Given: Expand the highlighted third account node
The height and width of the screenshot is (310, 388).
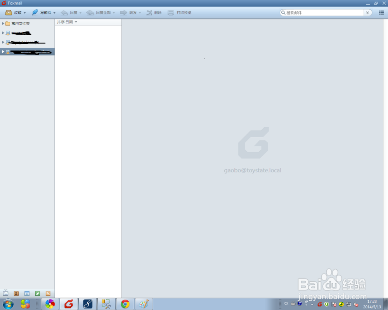Looking at the screenshot, I should [3, 52].
